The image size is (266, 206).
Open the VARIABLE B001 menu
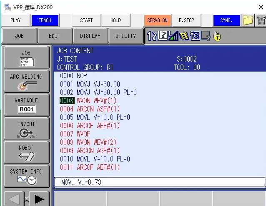point(26,105)
